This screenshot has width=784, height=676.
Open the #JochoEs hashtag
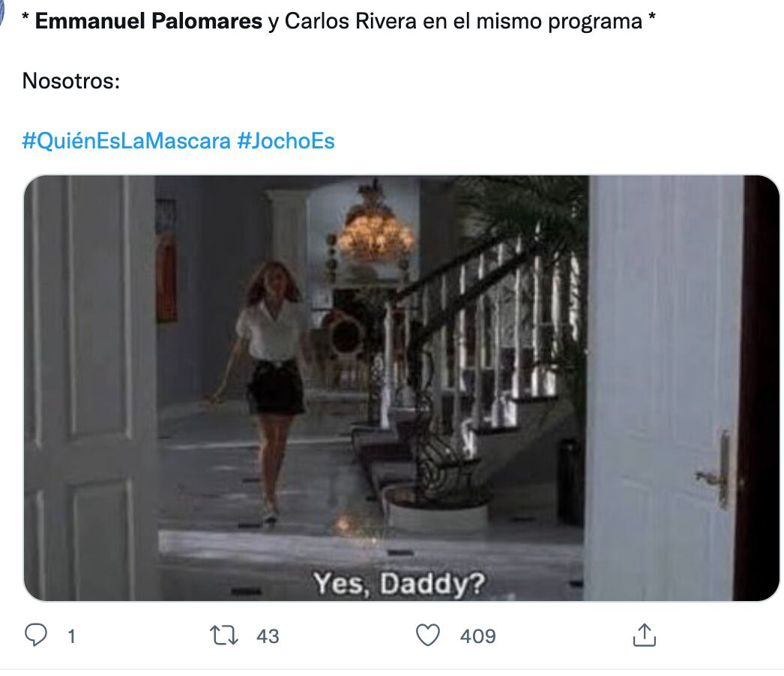(x=286, y=141)
